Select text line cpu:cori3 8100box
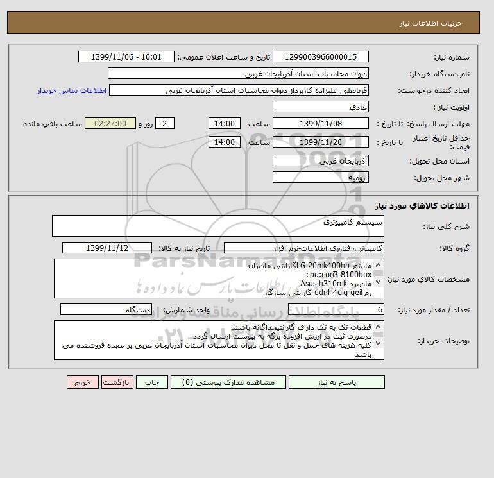 pos(339,275)
